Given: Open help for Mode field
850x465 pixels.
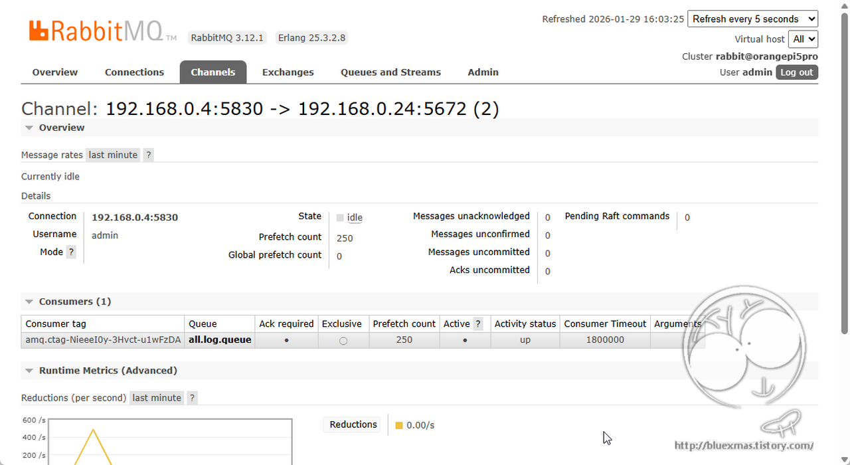Looking at the screenshot, I should pyautogui.click(x=71, y=252).
